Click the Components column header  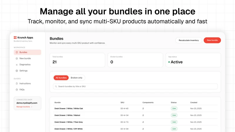pos(148,102)
